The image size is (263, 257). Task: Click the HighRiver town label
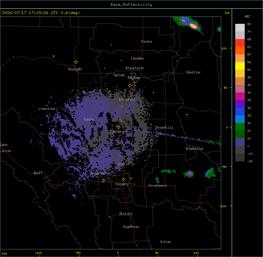pyautogui.click(x=131, y=227)
